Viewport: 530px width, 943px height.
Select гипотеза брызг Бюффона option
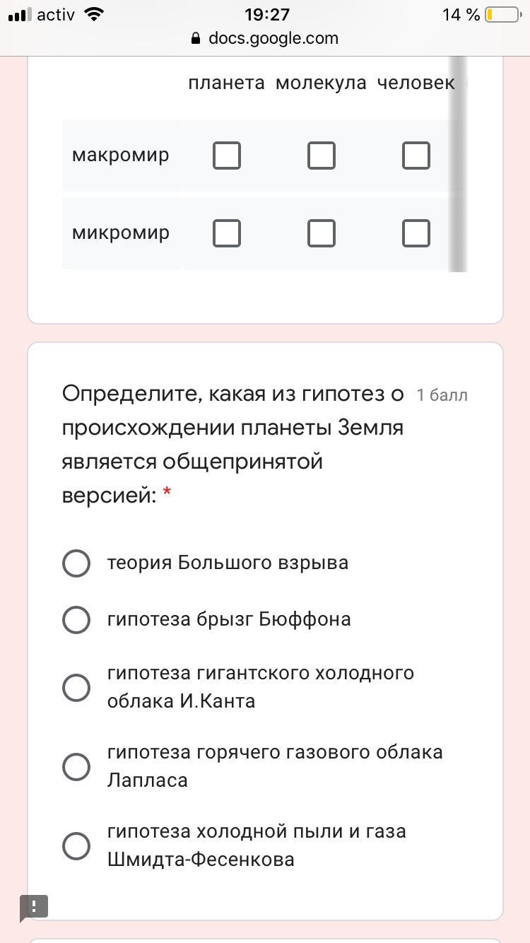[x=76, y=620]
